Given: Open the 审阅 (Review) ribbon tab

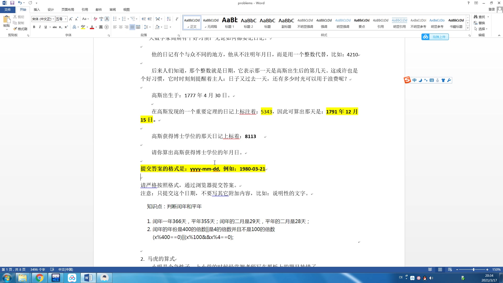Looking at the screenshot, I should click(x=113, y=9).
